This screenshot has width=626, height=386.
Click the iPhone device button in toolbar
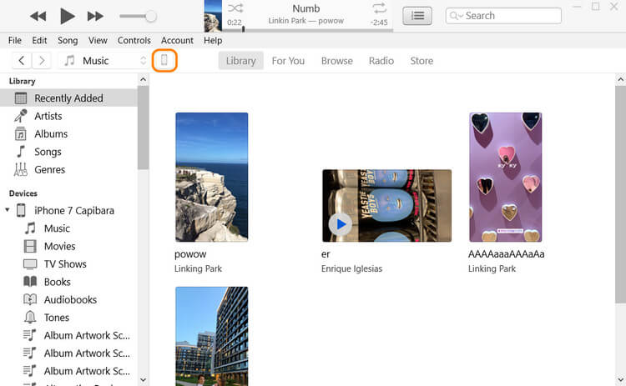pyautogui.click(x=164, y=61)
